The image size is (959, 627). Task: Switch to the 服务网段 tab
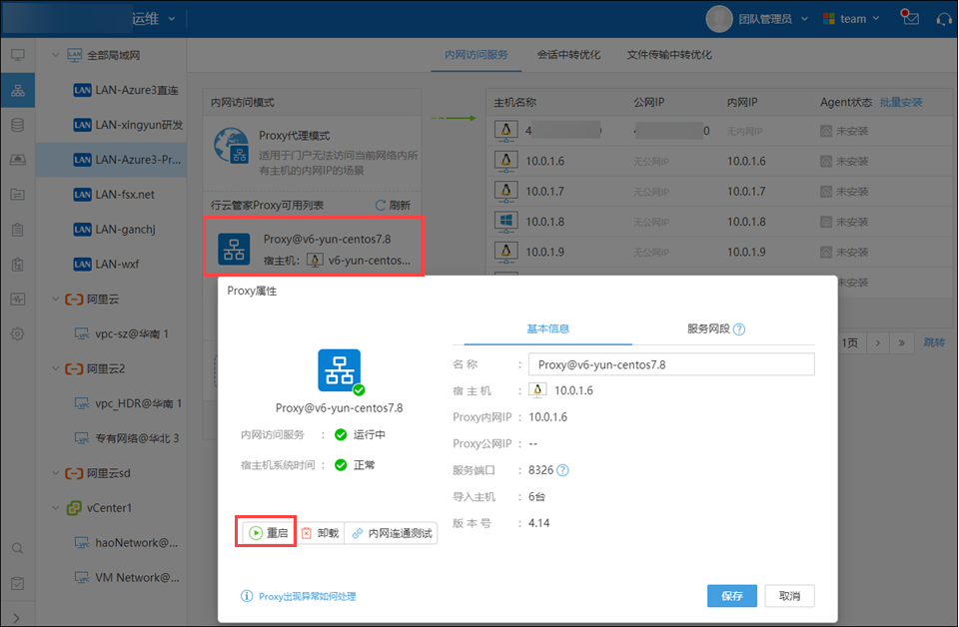point(707,328)
